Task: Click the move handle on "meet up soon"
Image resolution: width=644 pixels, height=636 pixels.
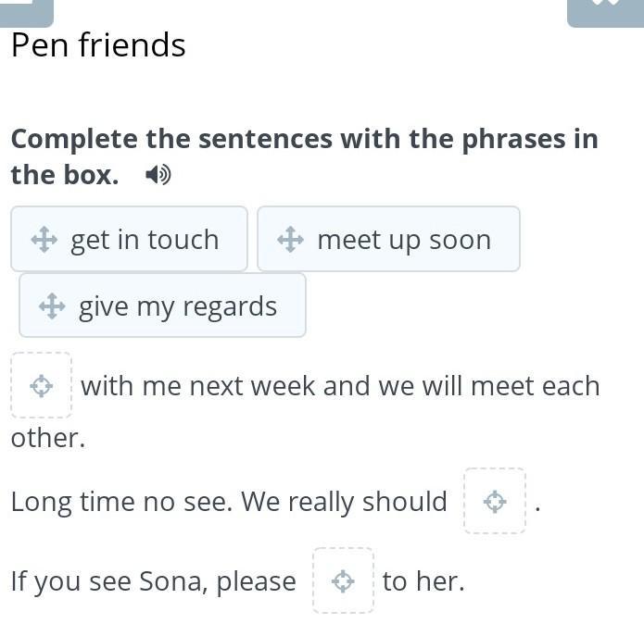Action: coord(291,240)
